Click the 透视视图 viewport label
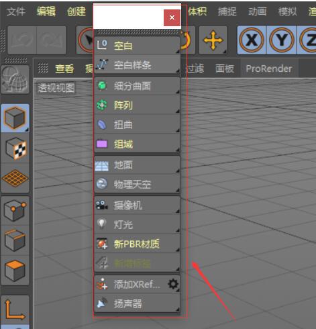This screenshot has width=316, height=329. [56, 88]
